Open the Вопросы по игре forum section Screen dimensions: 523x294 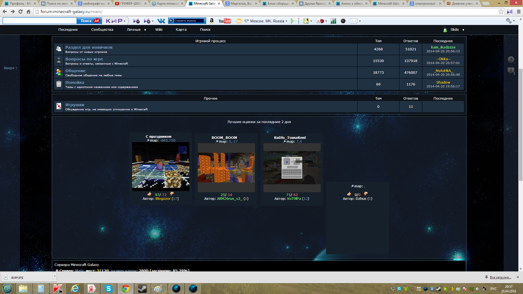84,59
